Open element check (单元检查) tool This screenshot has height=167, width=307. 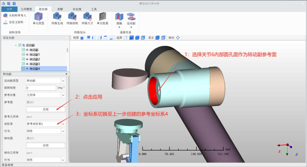pos(103,19)
